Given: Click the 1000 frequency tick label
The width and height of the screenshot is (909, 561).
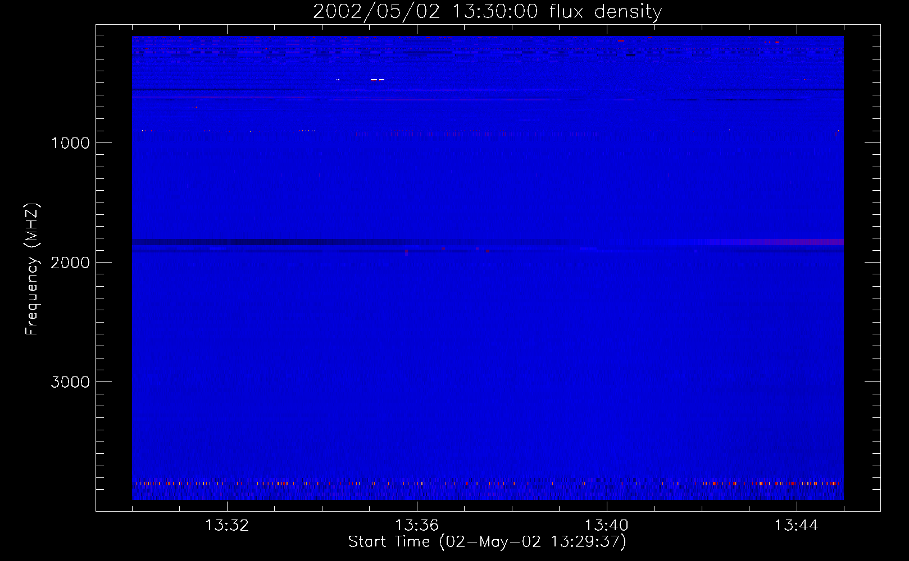Looking at the screenshot, I should click(70, 143).
